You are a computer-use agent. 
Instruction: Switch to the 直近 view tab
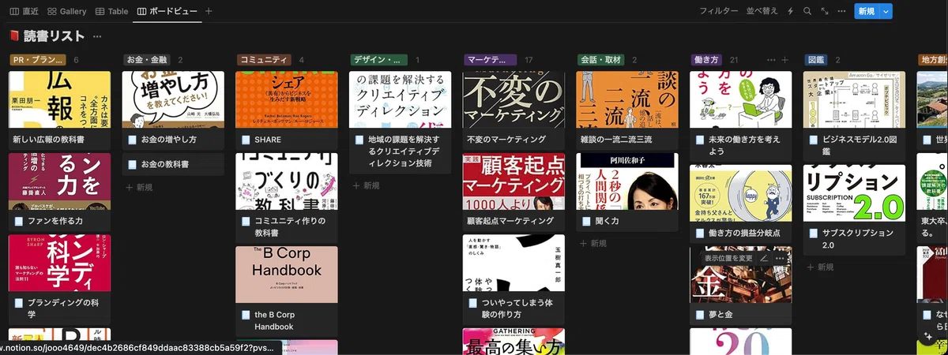[24, 11]
